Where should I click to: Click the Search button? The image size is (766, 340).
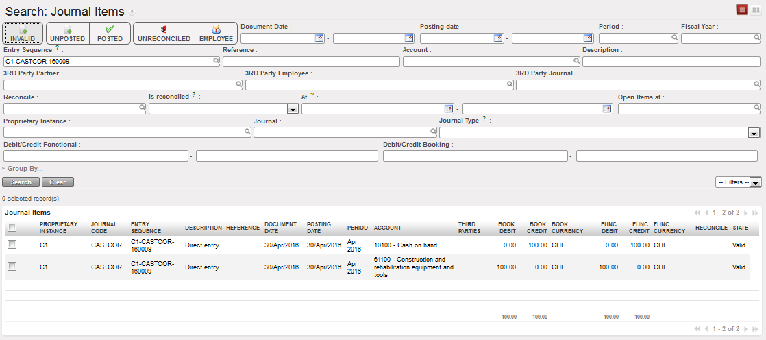tap(21, 182)
